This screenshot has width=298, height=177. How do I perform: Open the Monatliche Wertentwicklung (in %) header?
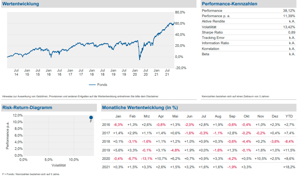(139, 108)
